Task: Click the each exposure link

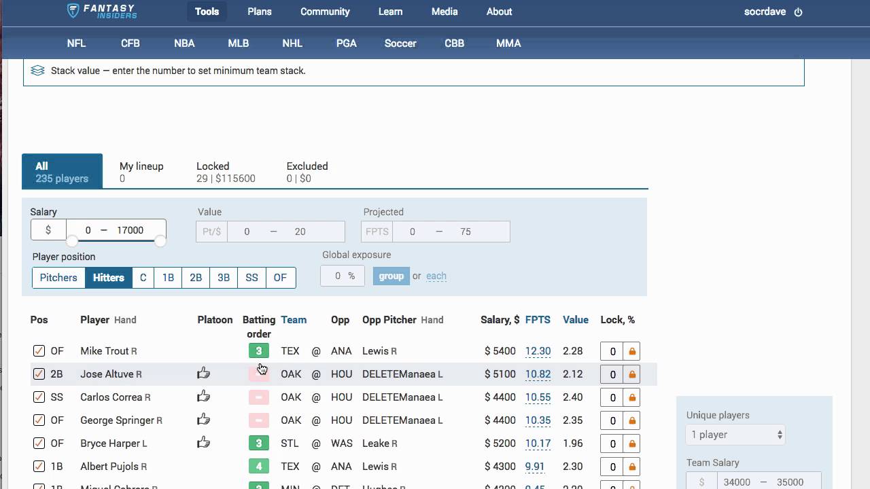Action: (436, 276)
